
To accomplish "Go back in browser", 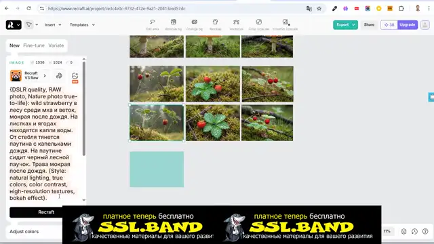I will (7, 9).
